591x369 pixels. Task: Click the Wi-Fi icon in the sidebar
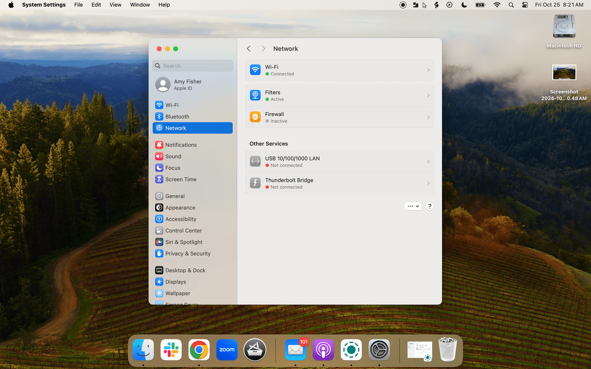[x=159, y=105]
